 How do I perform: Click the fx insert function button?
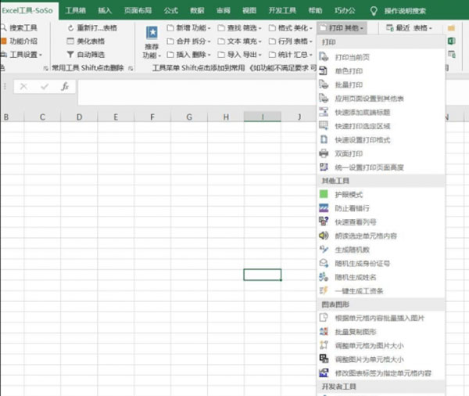point(65,86)
